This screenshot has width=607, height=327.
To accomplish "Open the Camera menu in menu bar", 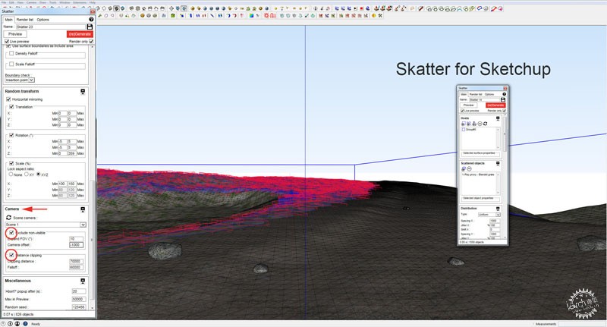I will 31,2.
